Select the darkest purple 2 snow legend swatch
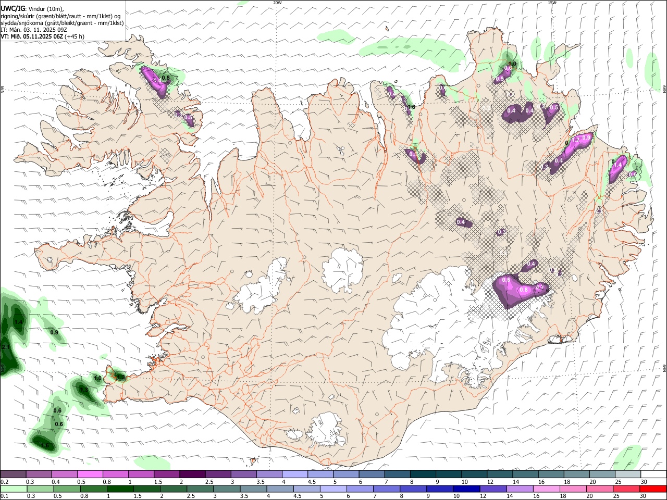Viewport: 667px width, 500px height. (x=193, y=474)
